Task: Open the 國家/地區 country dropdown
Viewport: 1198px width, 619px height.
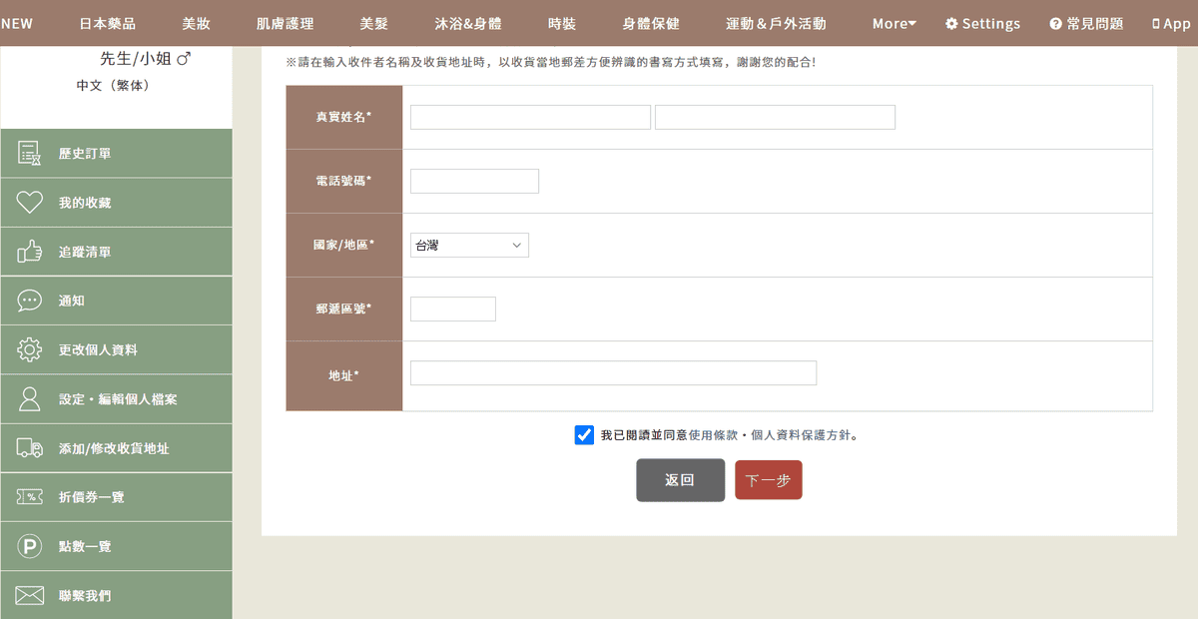Action: [x=469, y=246]
